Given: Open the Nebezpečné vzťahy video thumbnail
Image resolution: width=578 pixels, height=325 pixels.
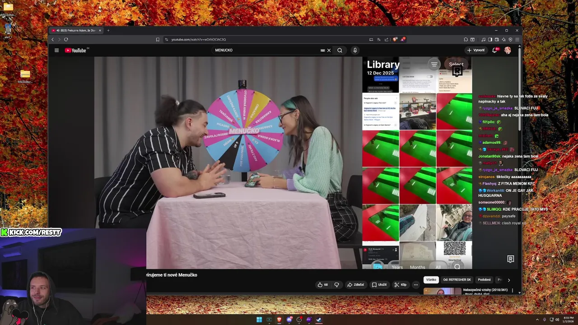Looking at the screenshot, I should tap(443, 291).
